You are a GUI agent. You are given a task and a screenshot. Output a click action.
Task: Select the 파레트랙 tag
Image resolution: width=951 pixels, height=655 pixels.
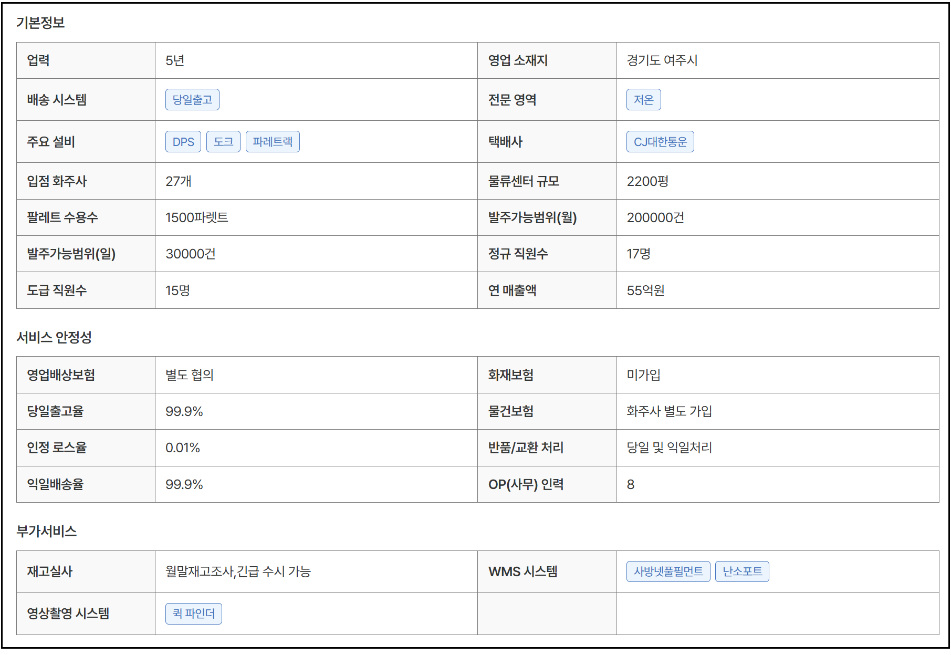point(273,142)
